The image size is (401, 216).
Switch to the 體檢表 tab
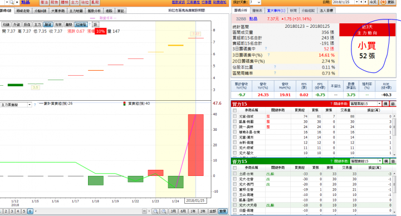click(x=257, y=11)
